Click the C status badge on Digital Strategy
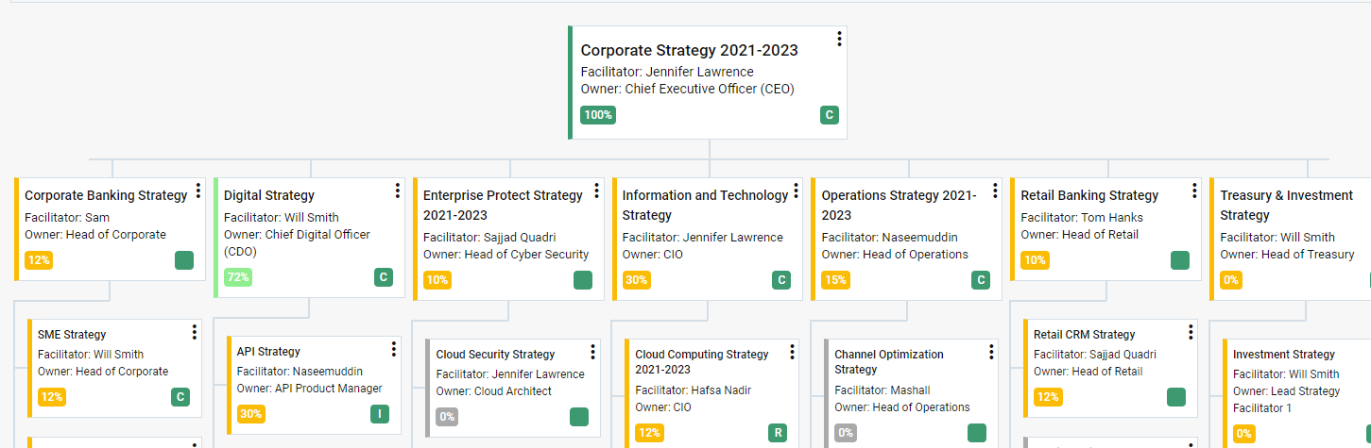Screen dimensions: 1371x448 pyautogui.click(x=383, y=277)
